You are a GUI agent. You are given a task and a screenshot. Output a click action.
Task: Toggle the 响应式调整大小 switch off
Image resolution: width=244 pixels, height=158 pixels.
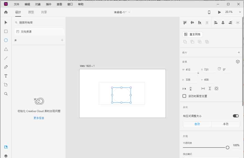[x=235, y=116]
